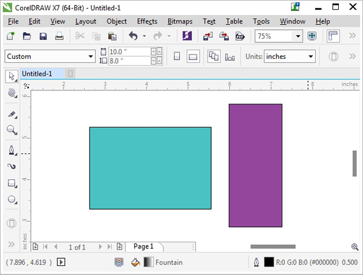This screenshot has width=363, height=275.
Task: Undo the last action with the Undo arrow
Action: [x=133, y=36]
